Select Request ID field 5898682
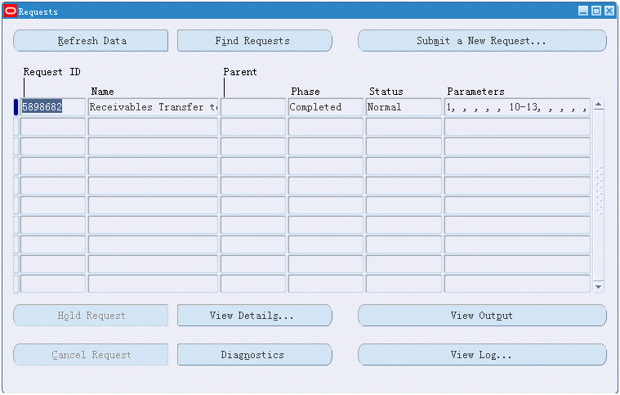This screenshot has height=395, width=620. tap(52, 107)
